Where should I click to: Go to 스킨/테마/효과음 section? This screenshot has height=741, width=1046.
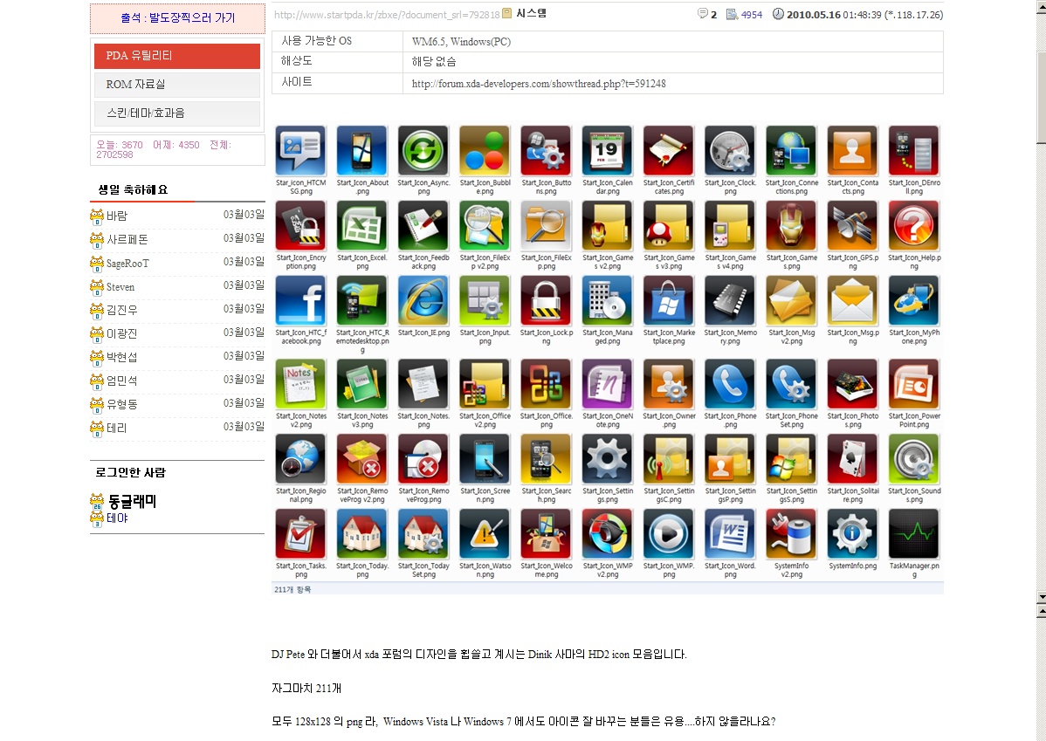click(177, 113)
